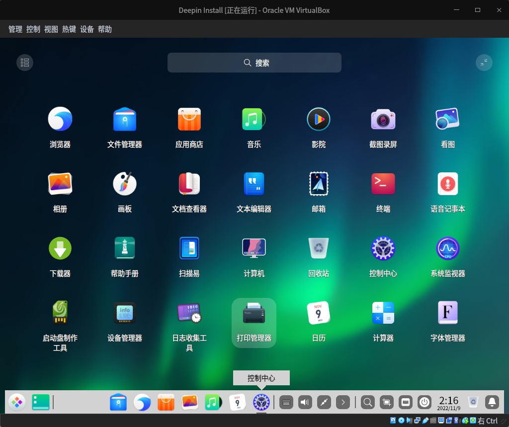Open 日志收集工具 log collector
The height and width of the screenshot is (427, 509).
(189, 312)
